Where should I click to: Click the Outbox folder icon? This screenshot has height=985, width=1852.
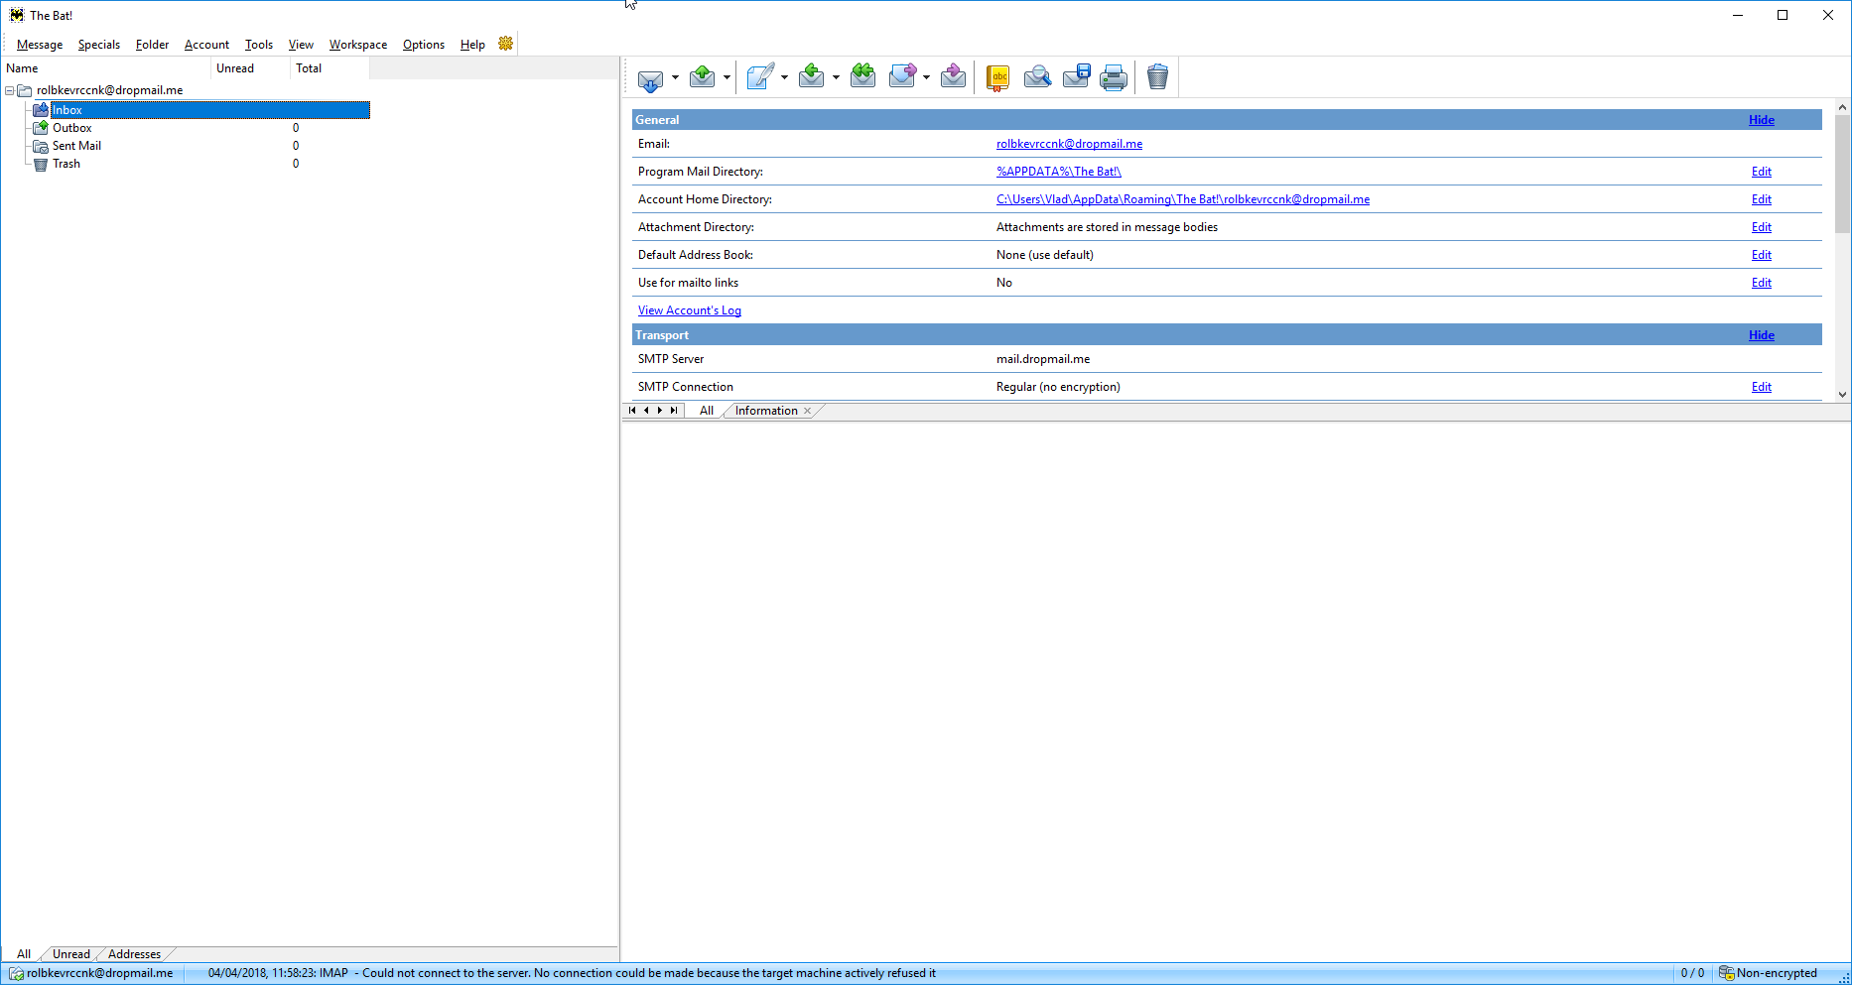point(41,128)
